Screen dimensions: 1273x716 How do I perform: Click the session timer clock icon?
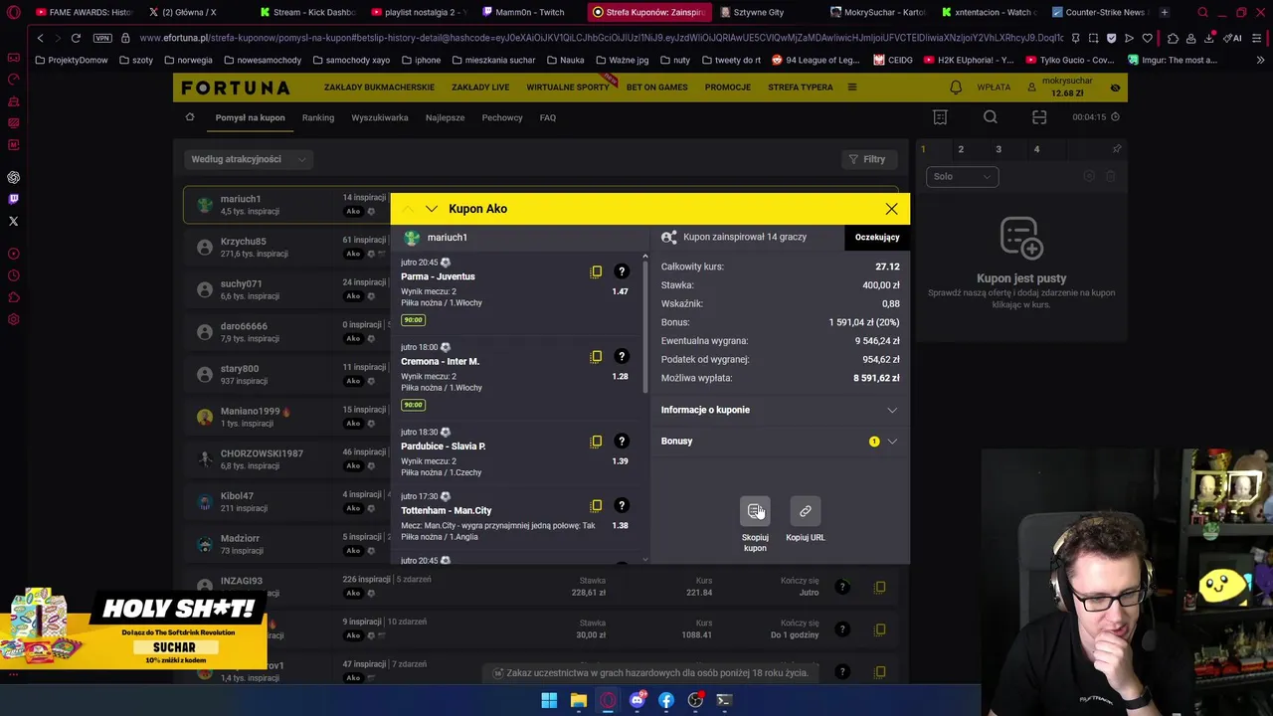(1115, 117)
